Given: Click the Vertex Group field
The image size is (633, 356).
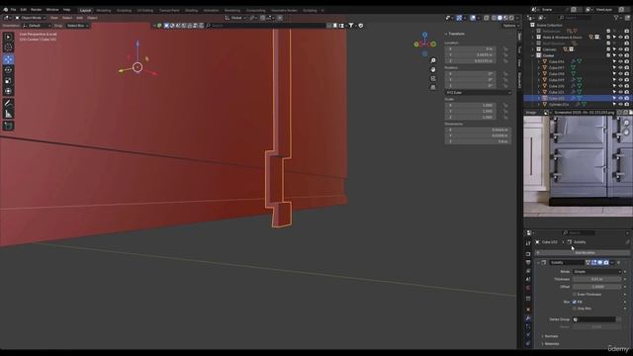Looking at the screenshot, I should coord(593,319).
